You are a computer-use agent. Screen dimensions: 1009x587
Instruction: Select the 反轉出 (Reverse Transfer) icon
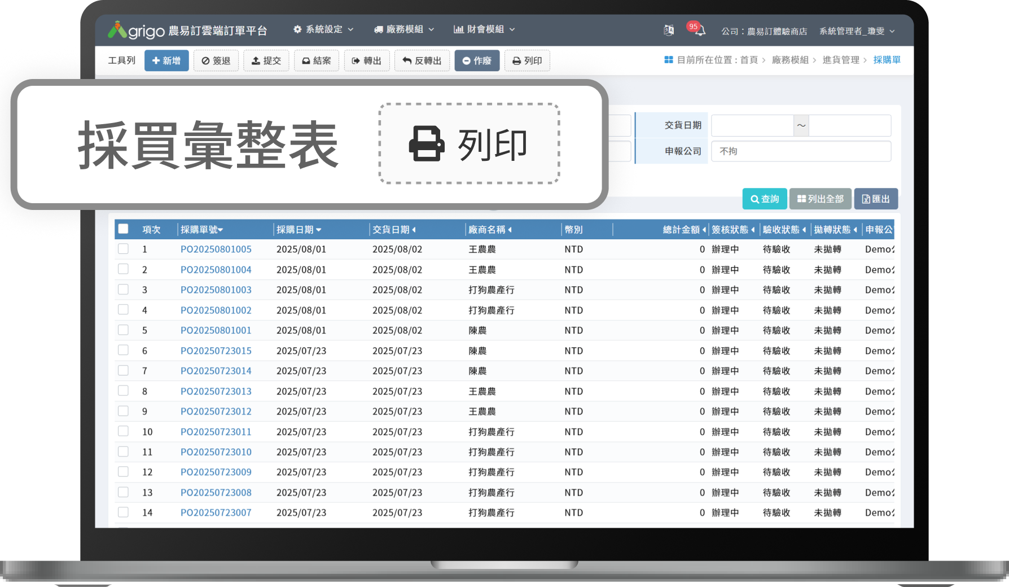coord(422,60)
